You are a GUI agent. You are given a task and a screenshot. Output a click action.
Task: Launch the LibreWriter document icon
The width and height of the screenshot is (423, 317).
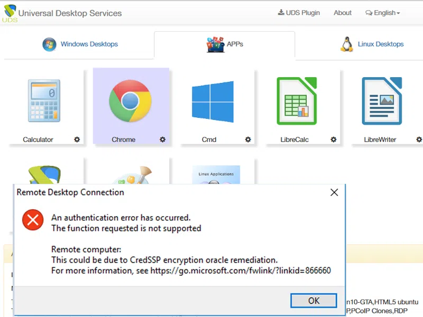click(x=382, y=101)
